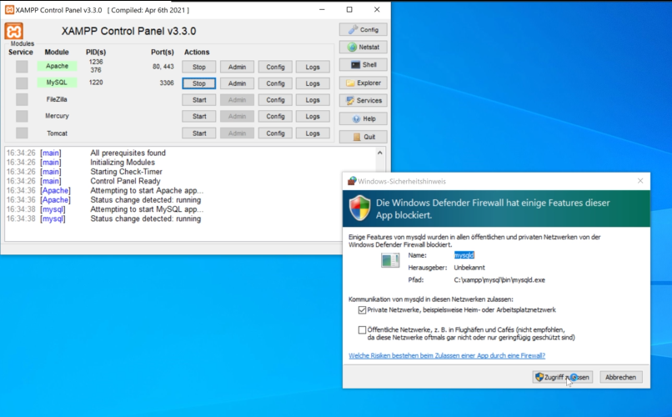
Task: Toggle the MySQL service checkbox
Action: click(x=22, y=83)
